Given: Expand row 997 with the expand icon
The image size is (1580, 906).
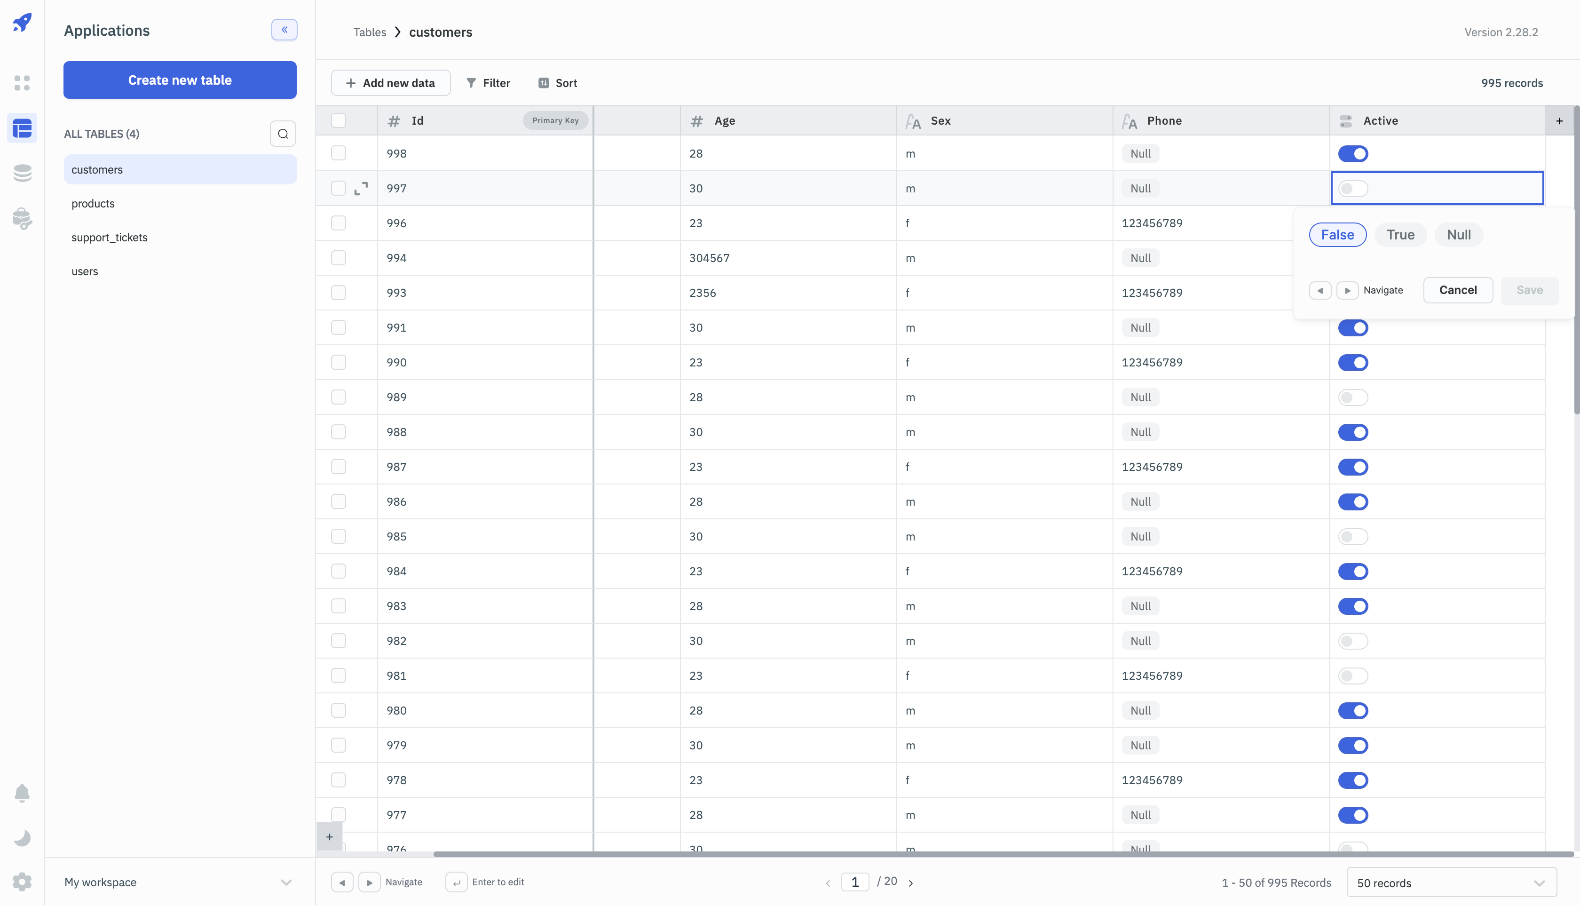Looking at the screenshot, I should click(x=361, y=189).
